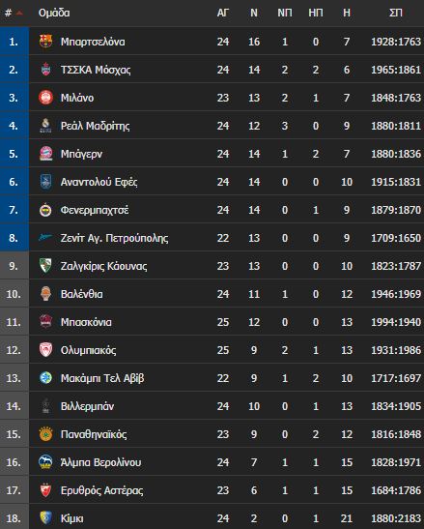Click the Olympiacos team logo

pos(45,350)
